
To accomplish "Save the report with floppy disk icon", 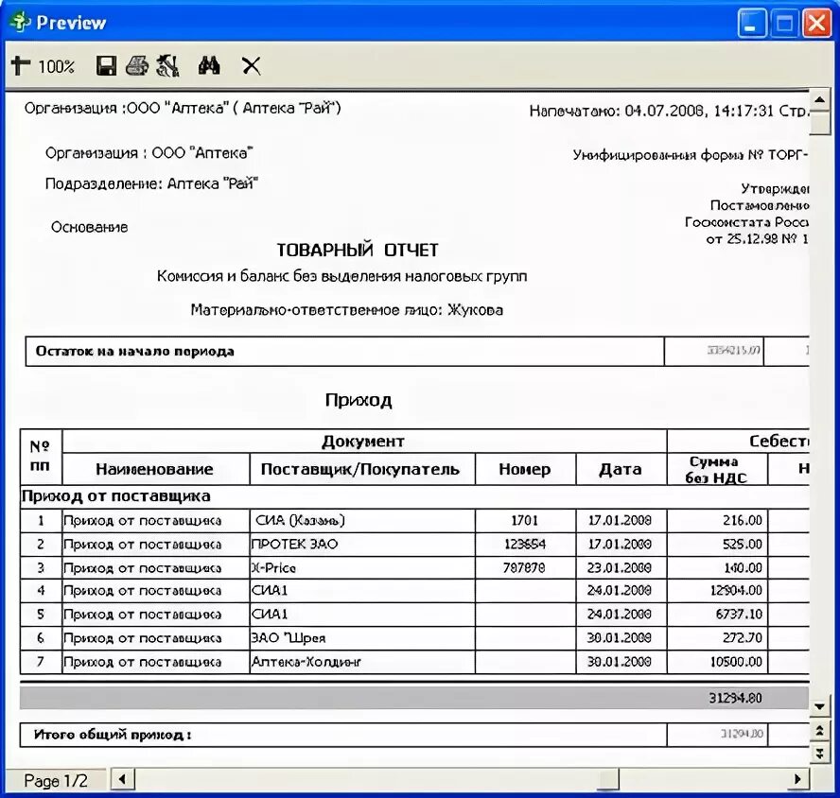I will (x=106, y=66).
